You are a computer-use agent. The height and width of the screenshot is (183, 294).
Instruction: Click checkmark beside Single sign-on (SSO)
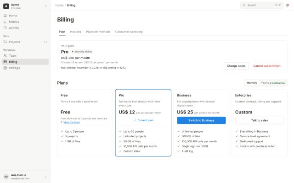[179, 146]
